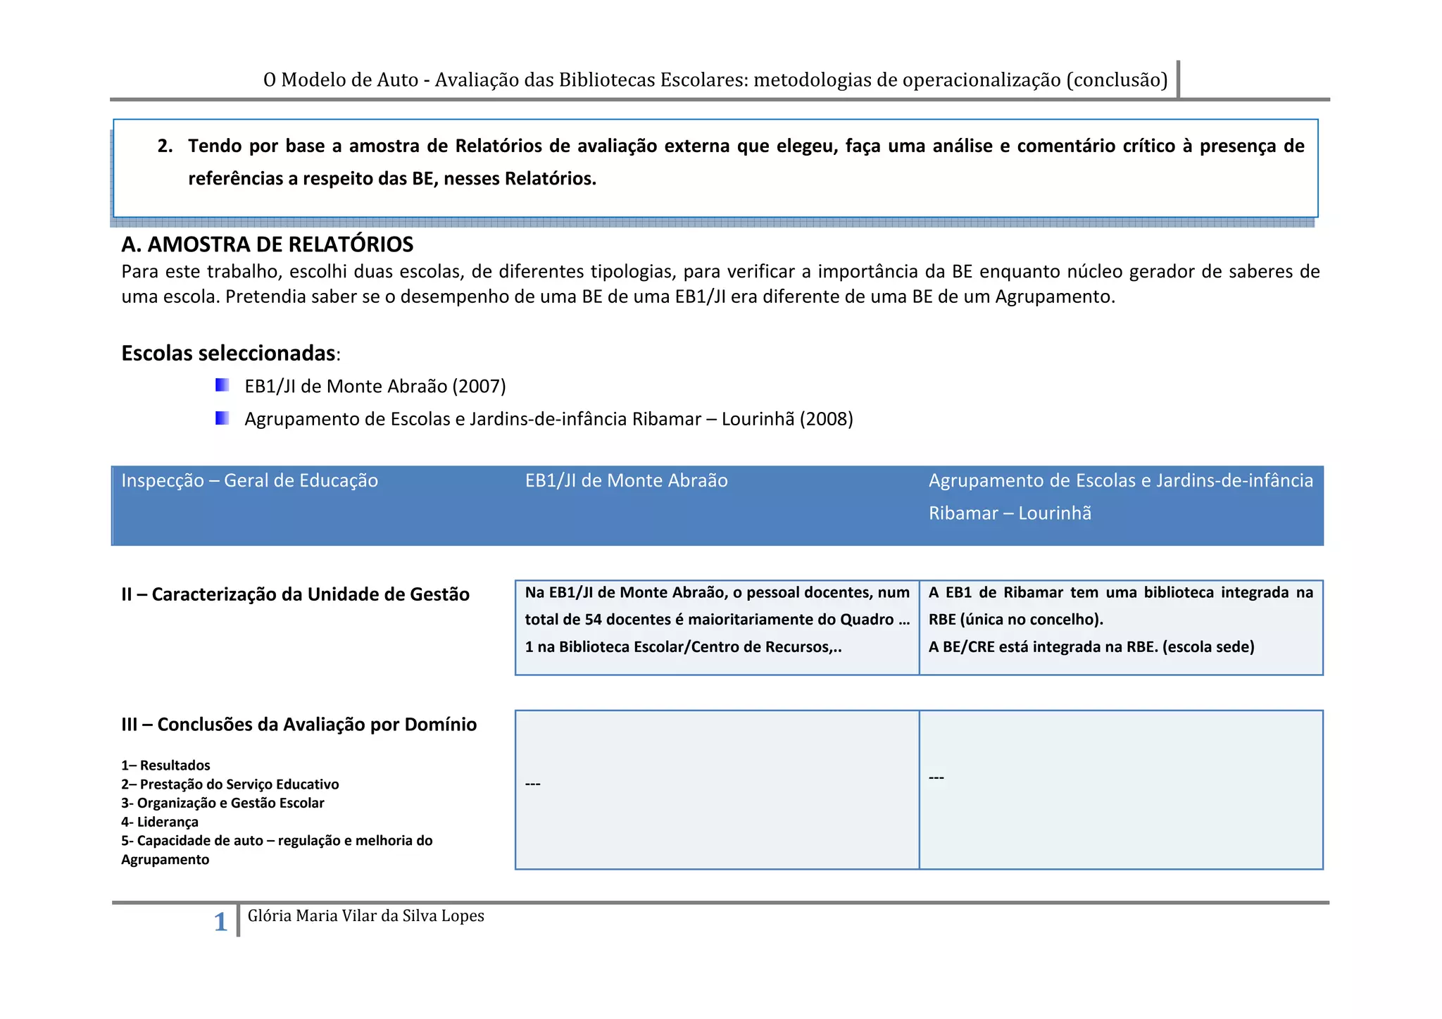Click the 1– Resultados list item
This screenshot has height=1019, width=1442.
point(165,765)
